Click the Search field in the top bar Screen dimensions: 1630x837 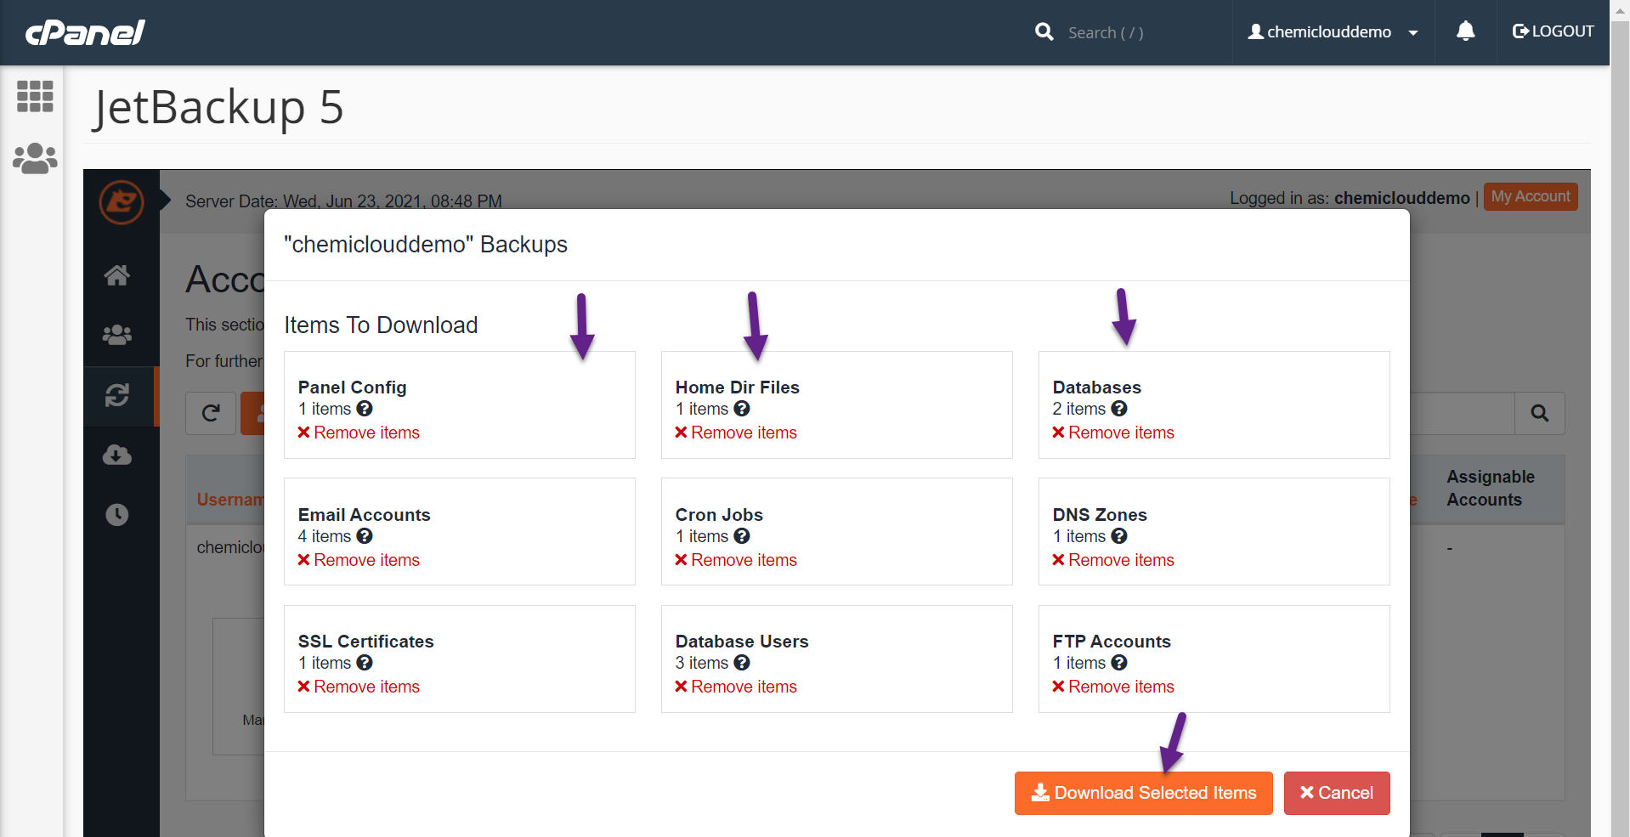[x=1122, y=31]
